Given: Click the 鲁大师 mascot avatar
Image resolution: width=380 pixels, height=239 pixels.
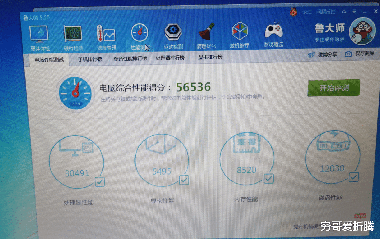Looking at the screenshot, I should point(362,31).
